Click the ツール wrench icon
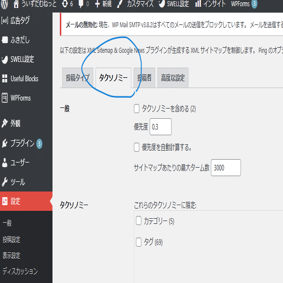 coord(5,182)
